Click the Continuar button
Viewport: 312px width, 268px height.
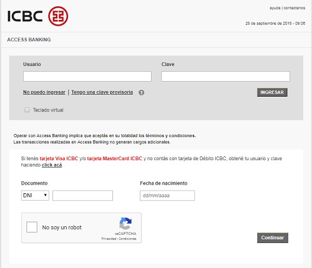click(x=273, y=237)
